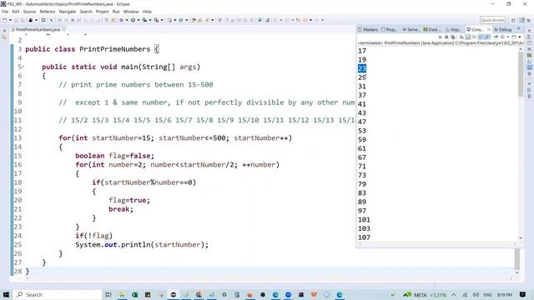
Task: Click on 'if(!flag)' line in editor
Action: 93,236
